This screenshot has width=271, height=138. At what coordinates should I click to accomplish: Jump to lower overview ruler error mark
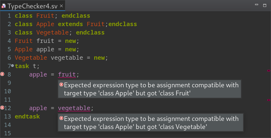coord(269,100)
